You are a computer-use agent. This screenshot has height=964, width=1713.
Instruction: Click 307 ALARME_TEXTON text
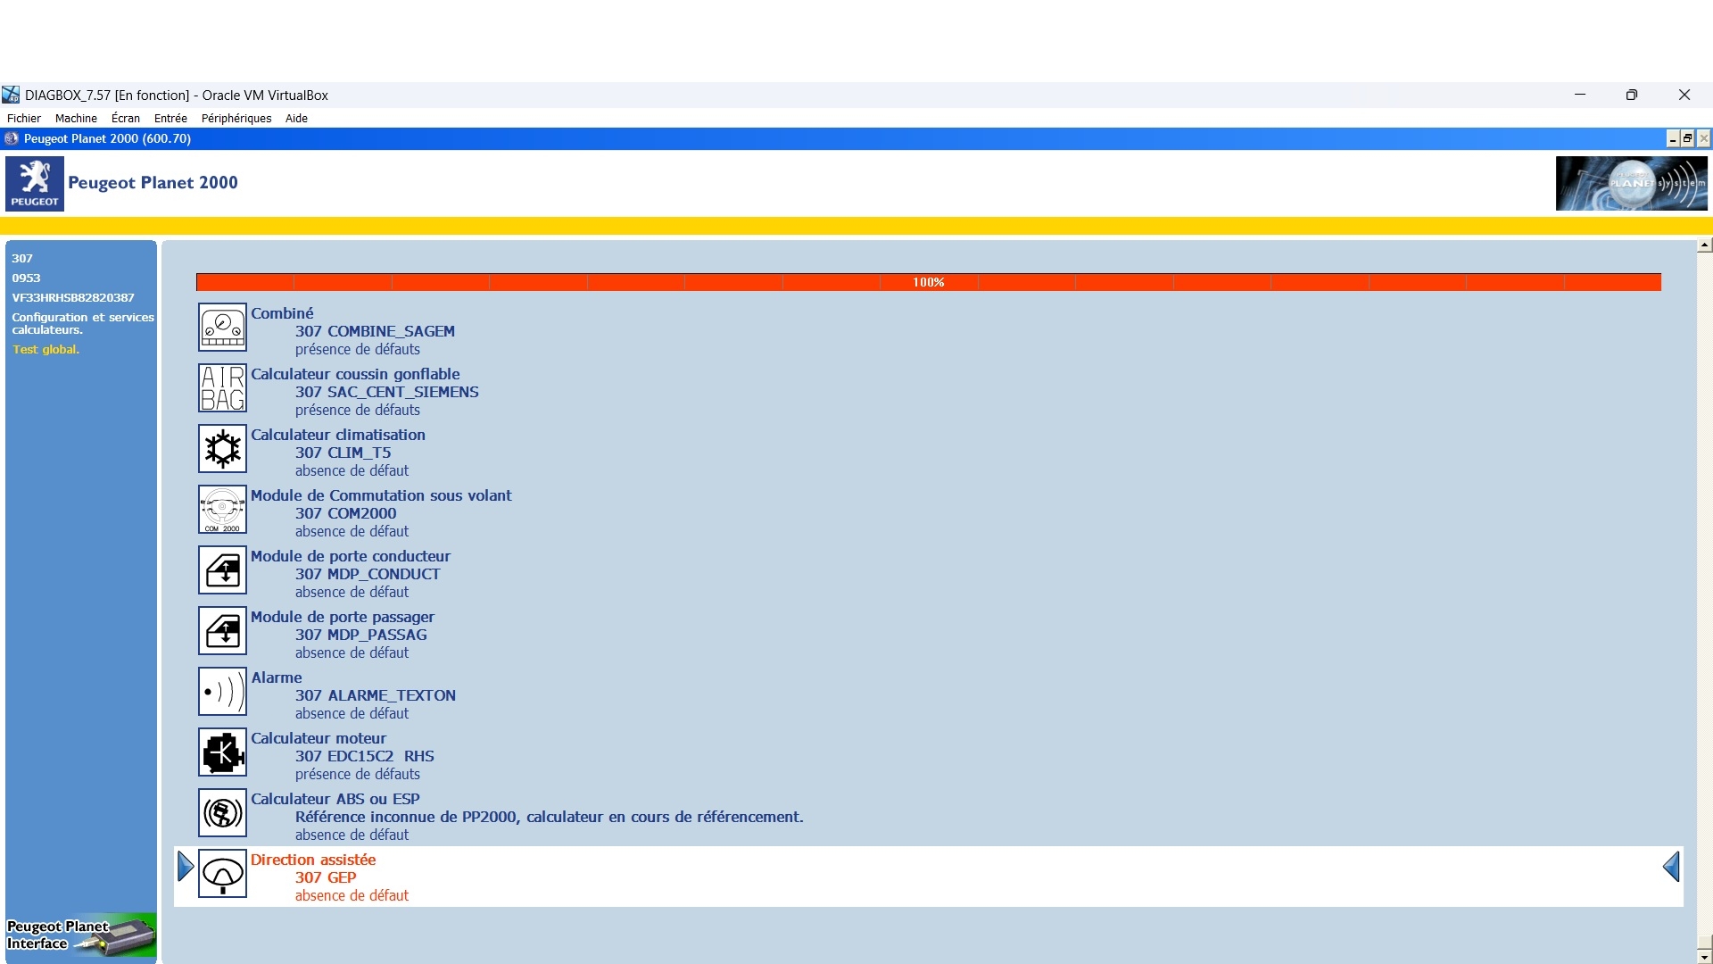pos(376,695)
